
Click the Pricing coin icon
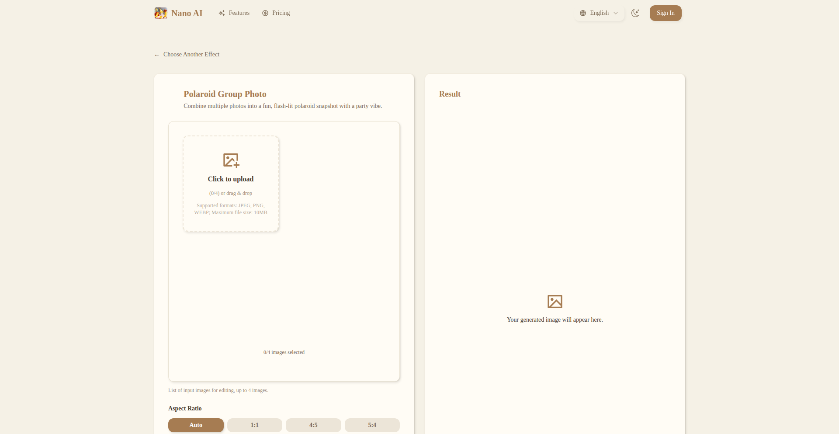tap(265, 13)
